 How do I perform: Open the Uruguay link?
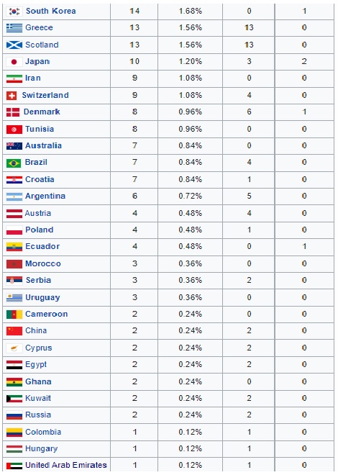pos(42,297)
